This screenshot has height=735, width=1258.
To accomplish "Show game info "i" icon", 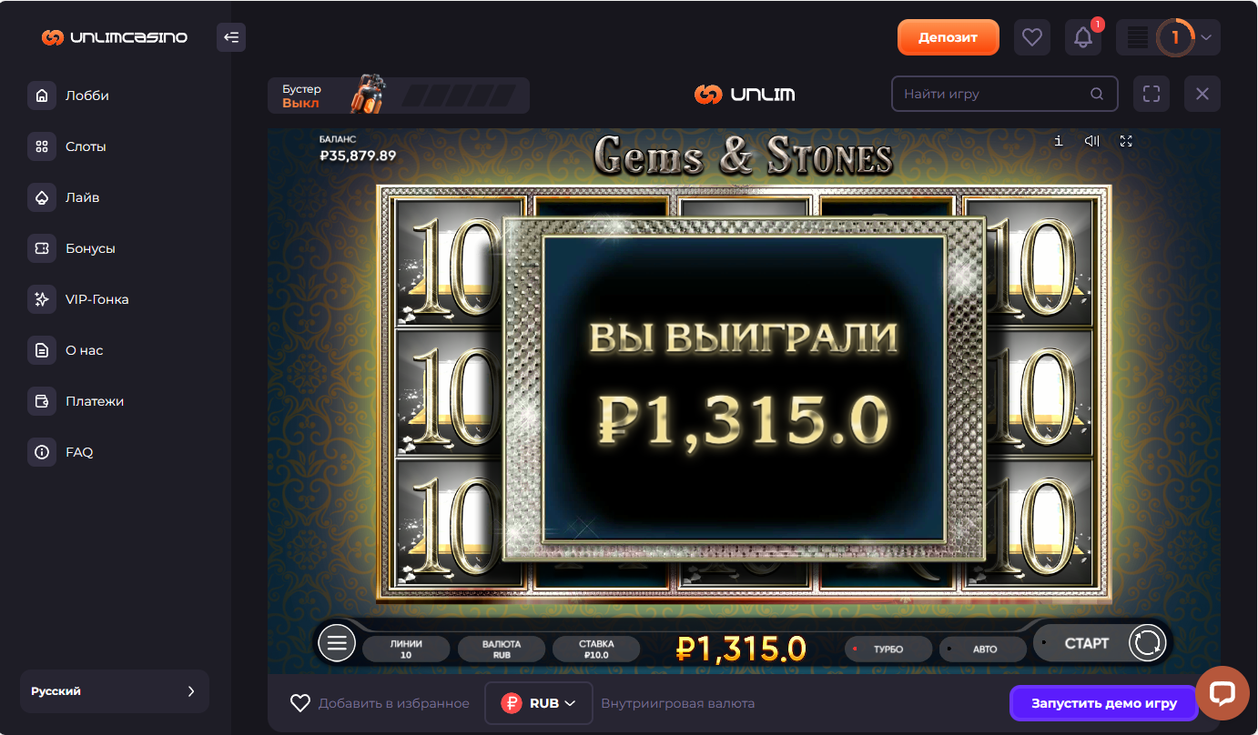I will pos(1059,141).
